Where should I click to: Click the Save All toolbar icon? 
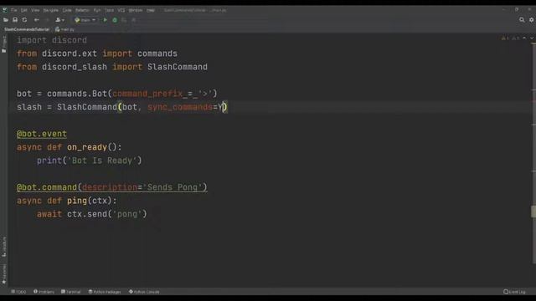15,20
